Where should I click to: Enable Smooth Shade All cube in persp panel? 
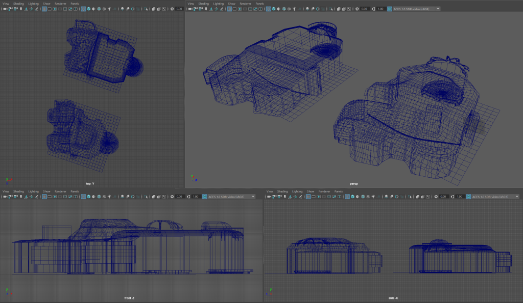click(273, 9)
